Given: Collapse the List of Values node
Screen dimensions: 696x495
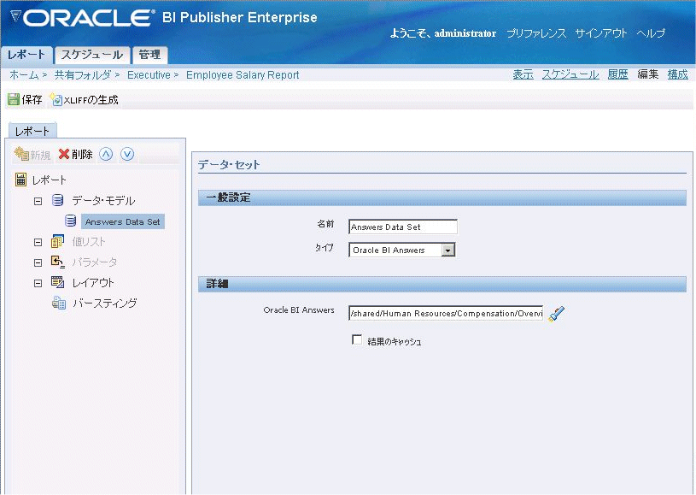Looking at the screenshot, I should point(38,242).
